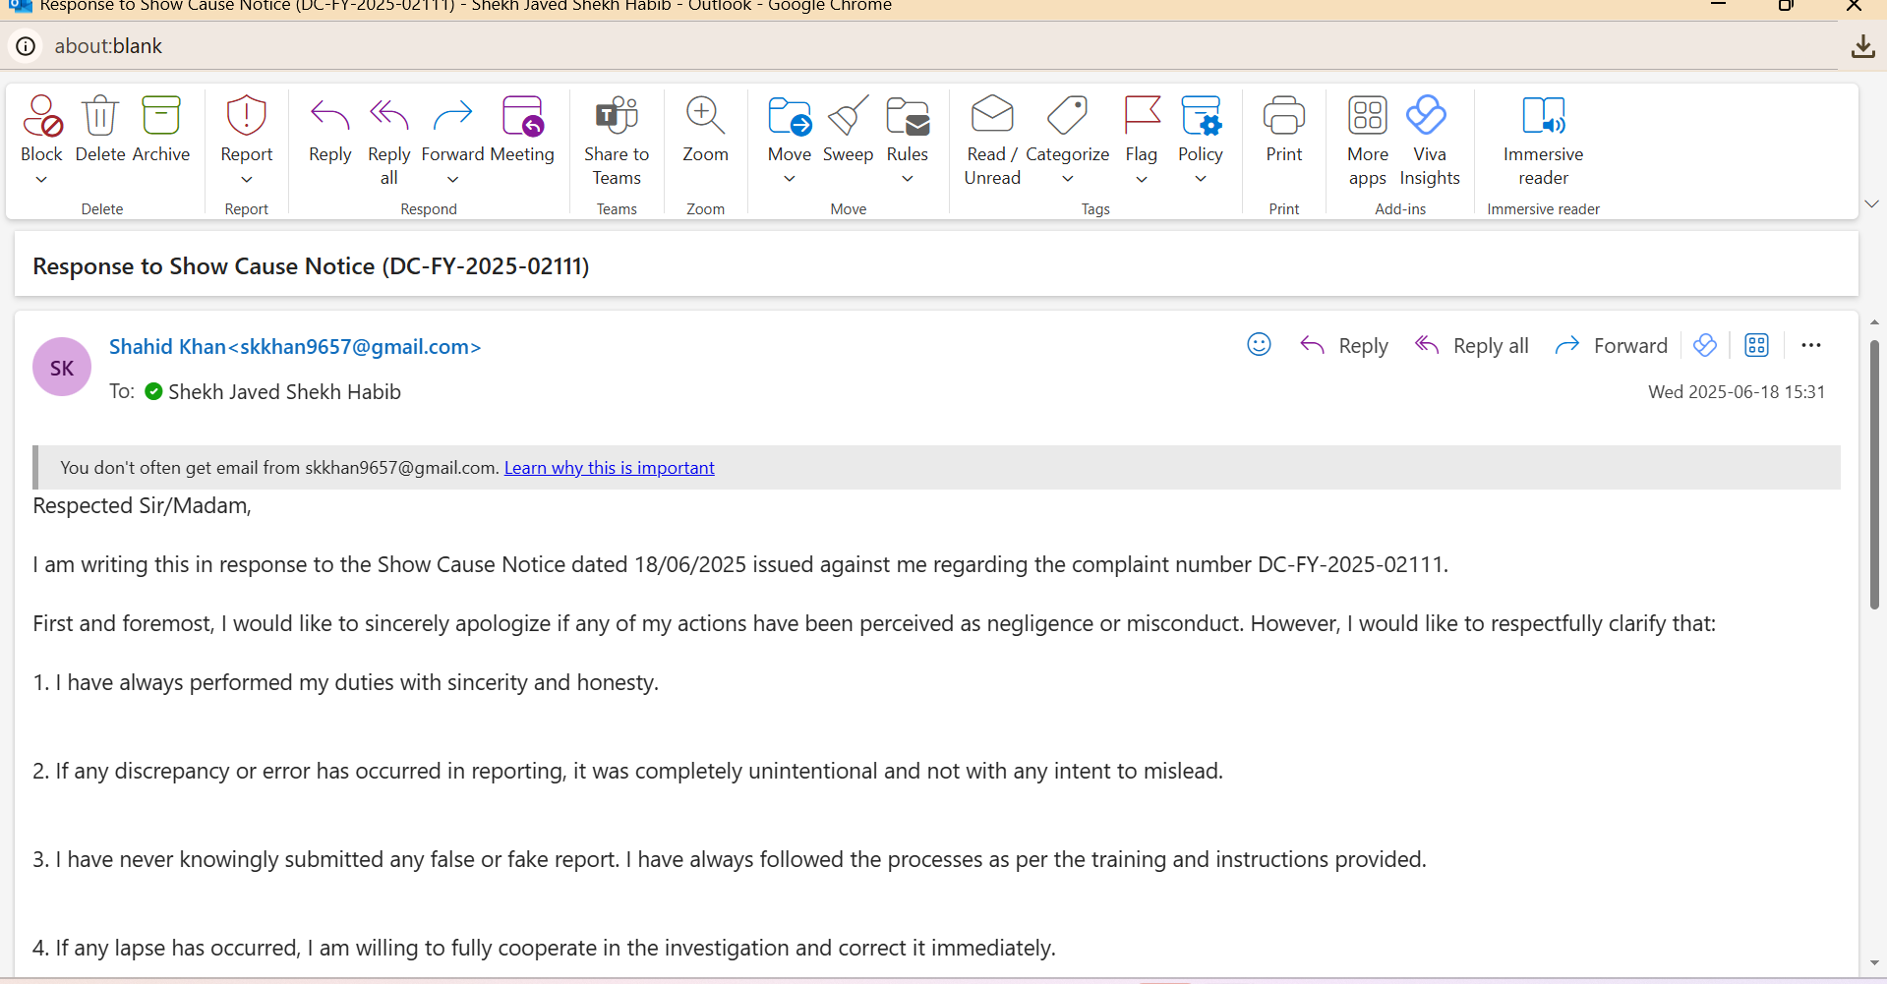Toggle Read / Unread status
This screenshot has width=1887, height=984.
pyautogui.click(x=991, y=117)
